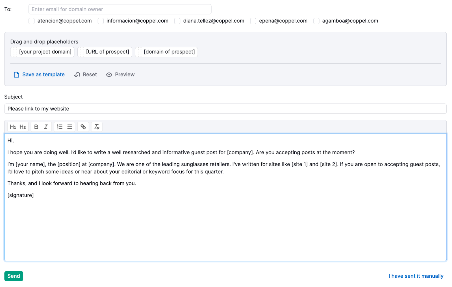Reset the email content

[x=85, y=75]
